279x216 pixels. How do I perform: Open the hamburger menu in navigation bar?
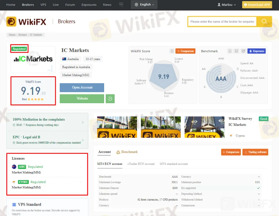(121, 5)
